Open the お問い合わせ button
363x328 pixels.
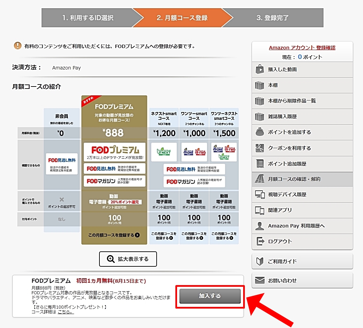click(302, 281)
